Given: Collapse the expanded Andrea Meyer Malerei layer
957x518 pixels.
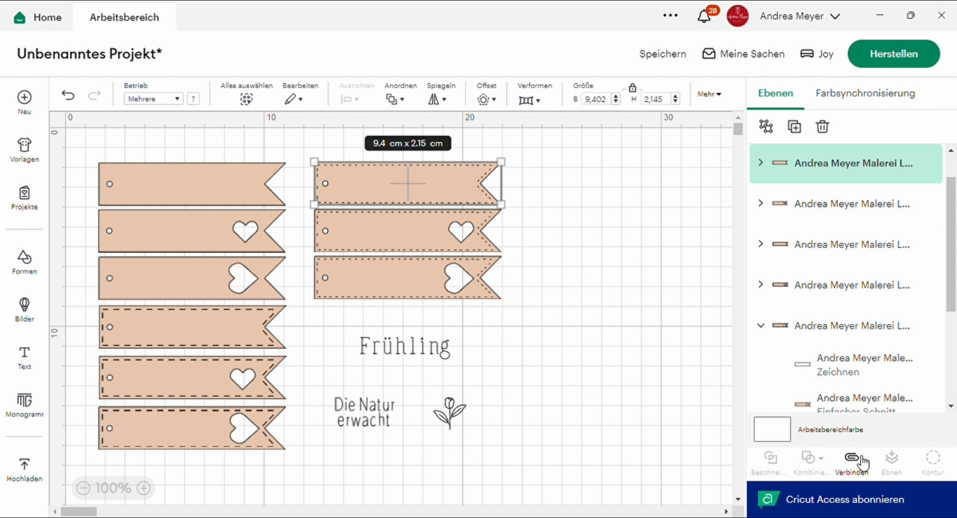Looking at the screenshot, I should 761,326.
